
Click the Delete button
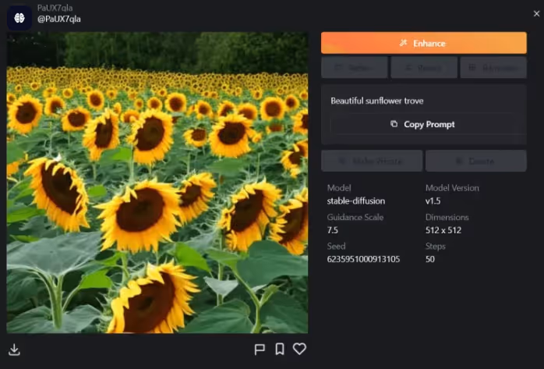coord(476,161)
